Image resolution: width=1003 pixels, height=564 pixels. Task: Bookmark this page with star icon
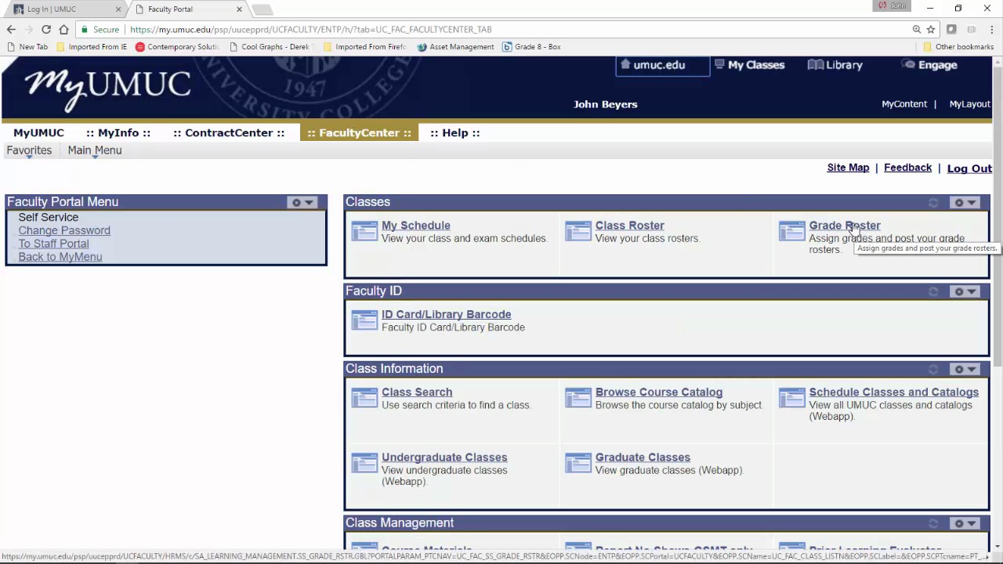(x=931, y=29)
